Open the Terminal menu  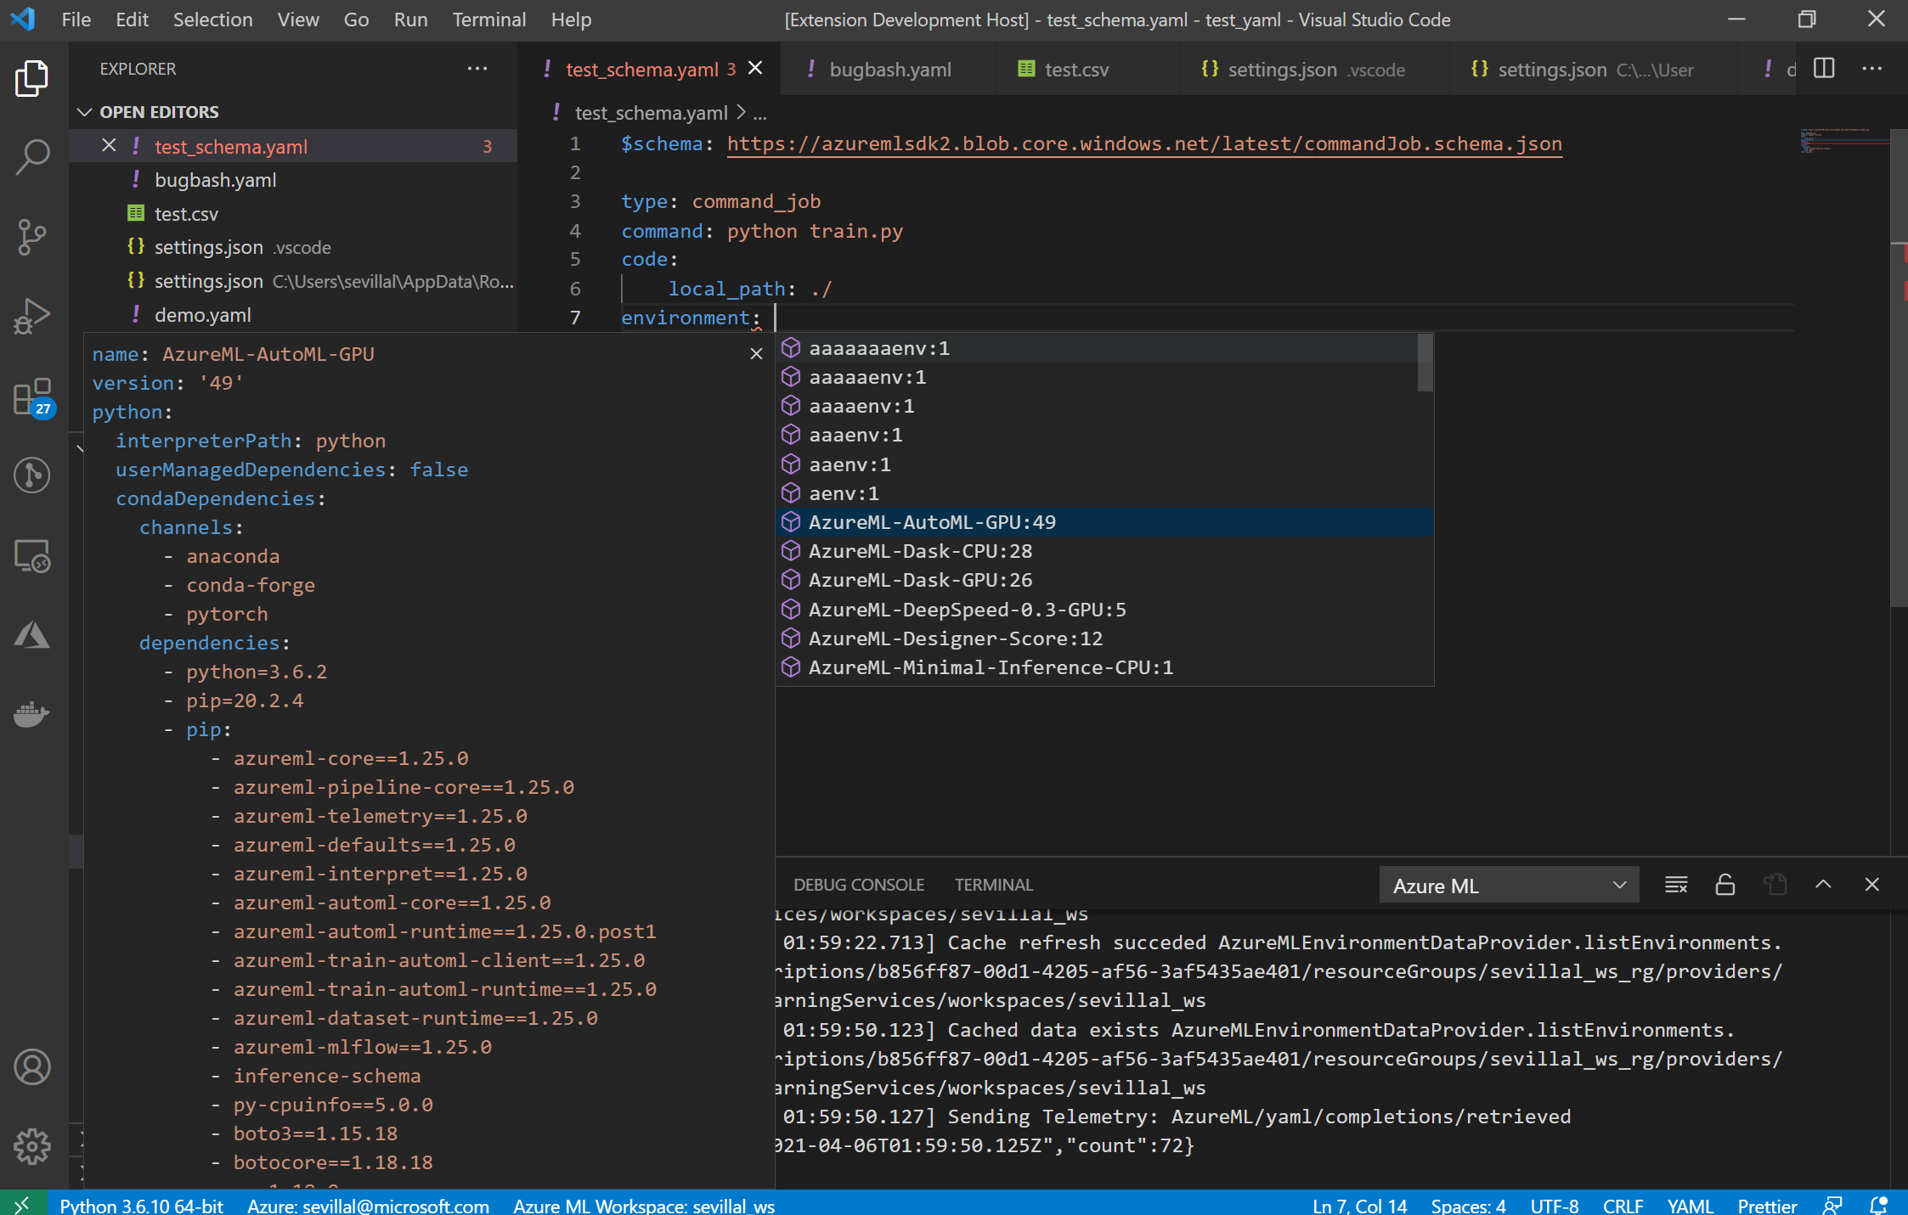pos(489,19)
